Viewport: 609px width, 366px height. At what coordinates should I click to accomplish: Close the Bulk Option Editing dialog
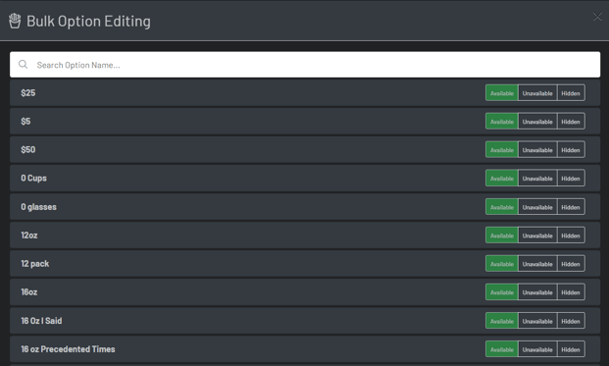pos(597,17)
